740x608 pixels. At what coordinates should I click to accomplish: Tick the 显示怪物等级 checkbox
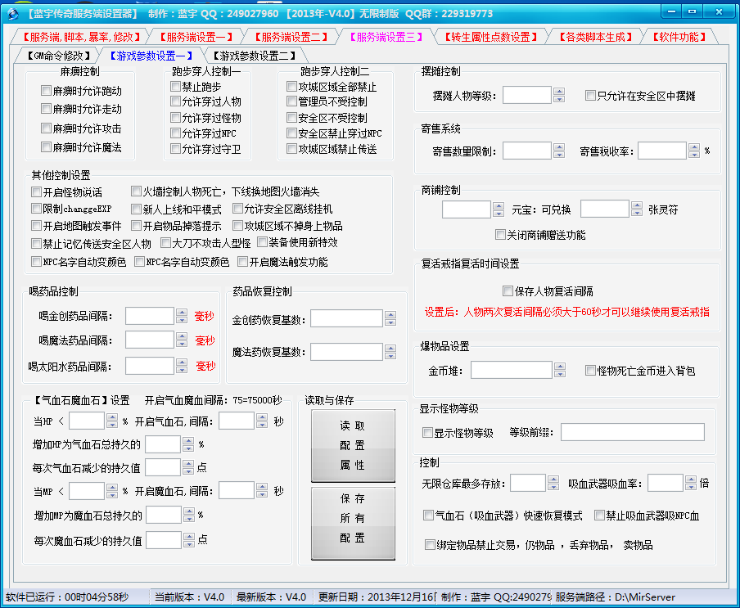(x=427, y=432)
